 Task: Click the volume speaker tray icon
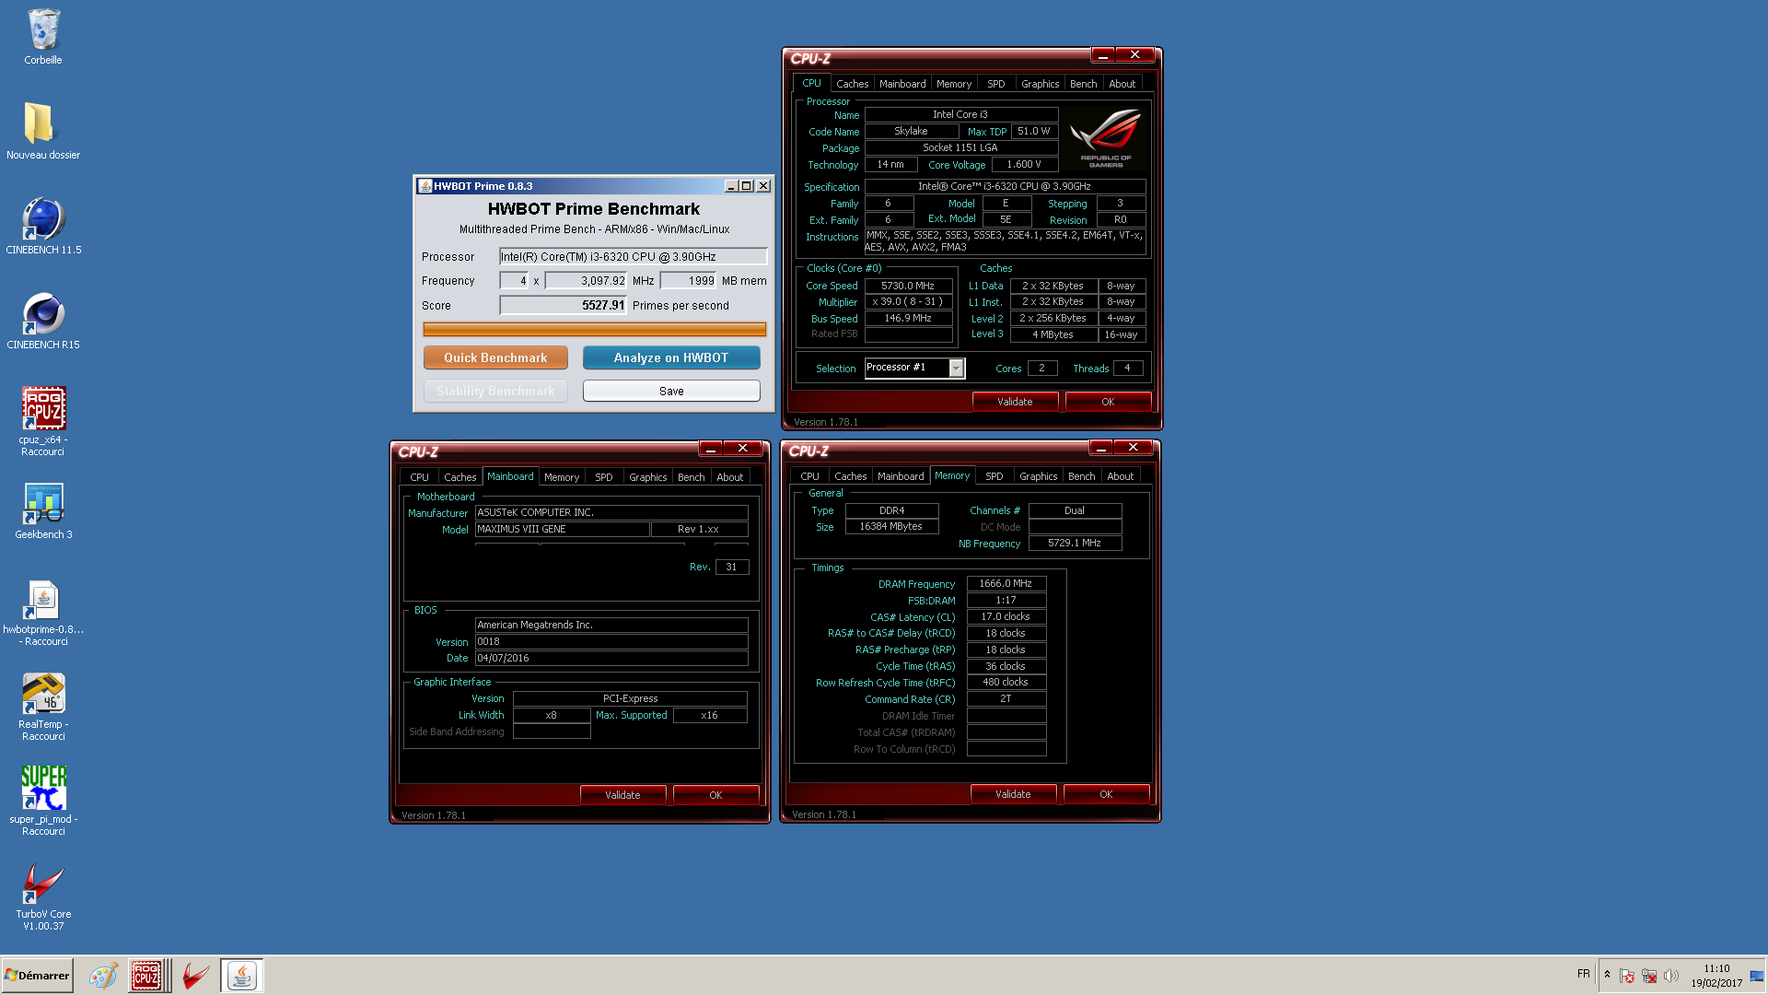click(1671, 976)
